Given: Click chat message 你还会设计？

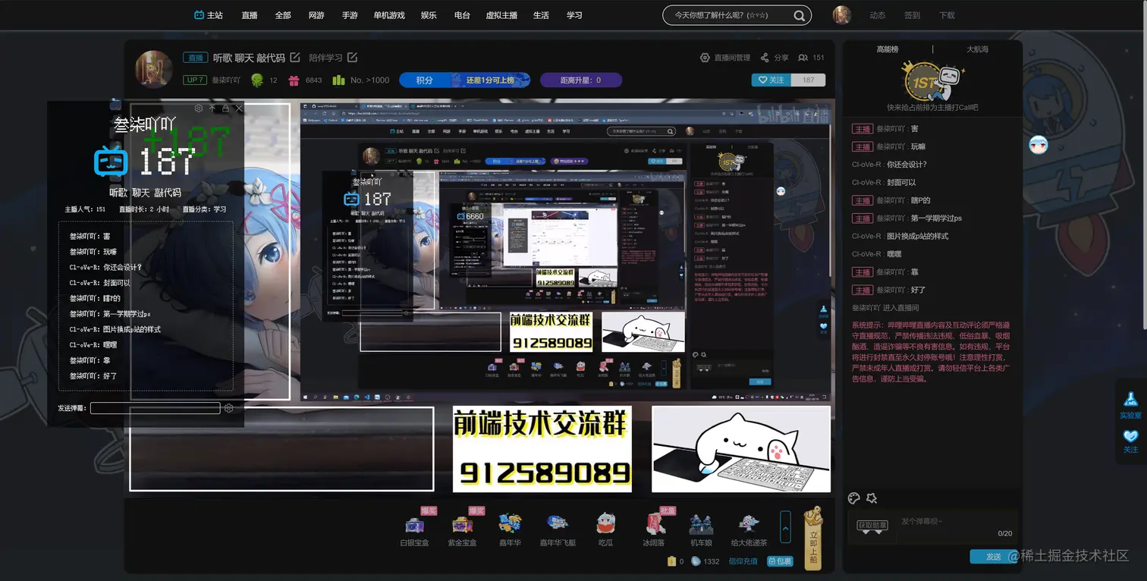Looking at the screenshot, I should (907, 165).
